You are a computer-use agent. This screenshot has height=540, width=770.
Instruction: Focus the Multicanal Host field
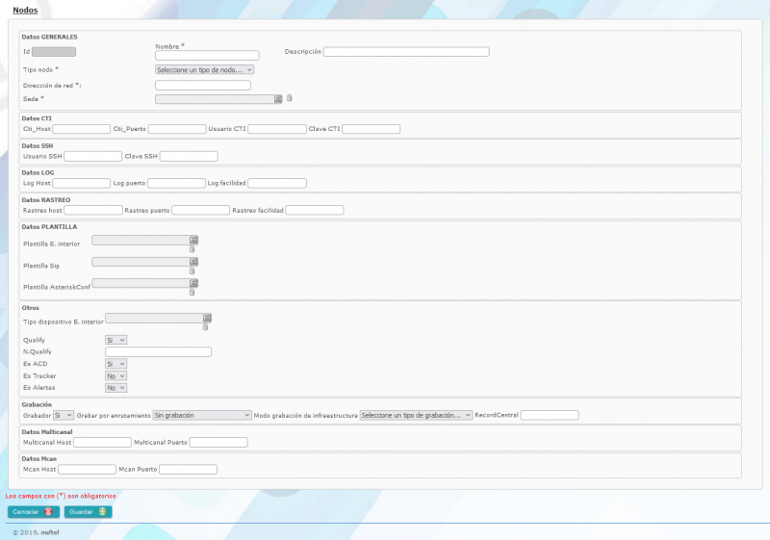tap(102, 443)
